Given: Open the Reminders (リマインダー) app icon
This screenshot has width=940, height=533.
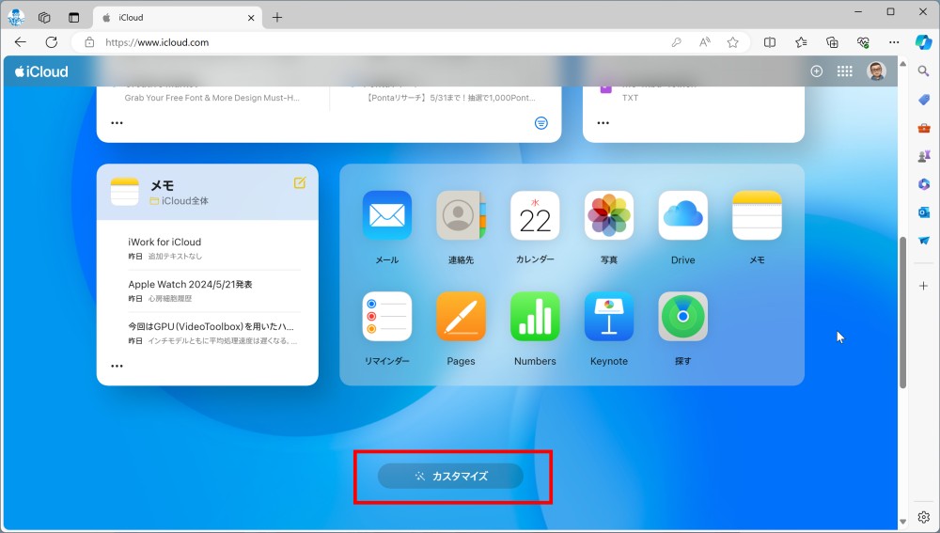Looking at the screenshot, I should (386, 316).
